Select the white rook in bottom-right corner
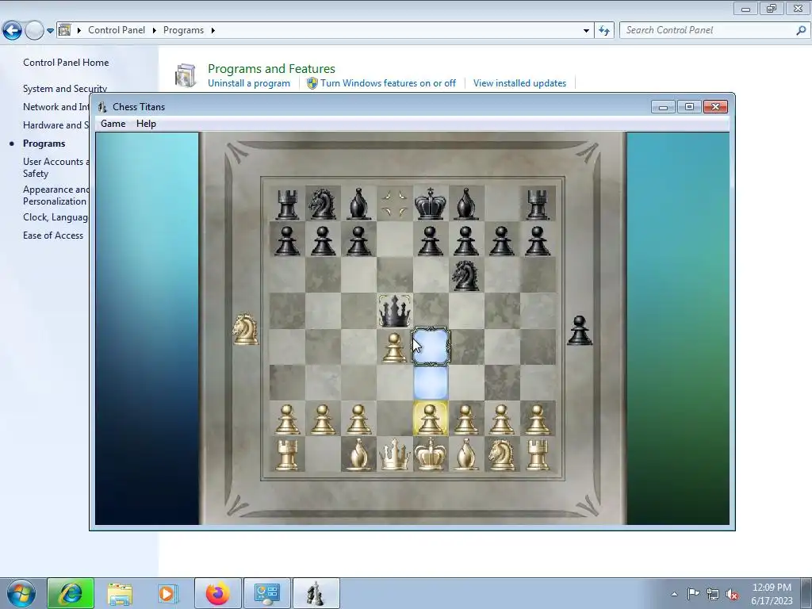Image resolution: width=812 pixels, height=609 pixels. click(x=538, y=454)
